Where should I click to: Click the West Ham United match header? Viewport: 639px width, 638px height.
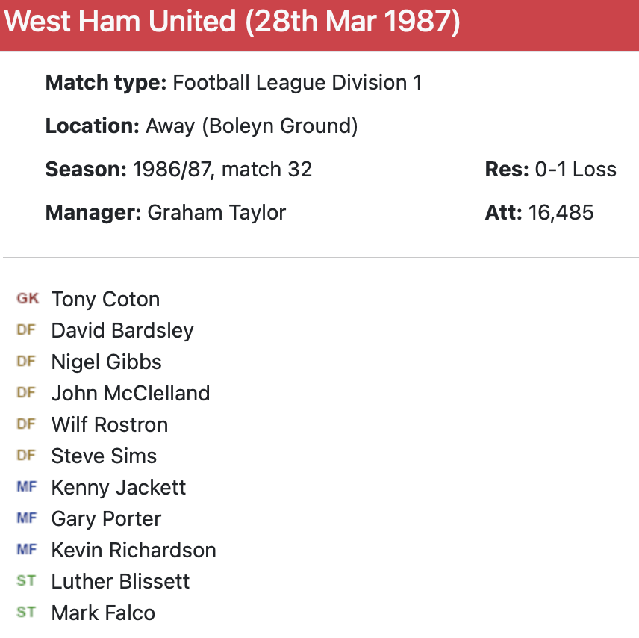[x=232, y=22]
